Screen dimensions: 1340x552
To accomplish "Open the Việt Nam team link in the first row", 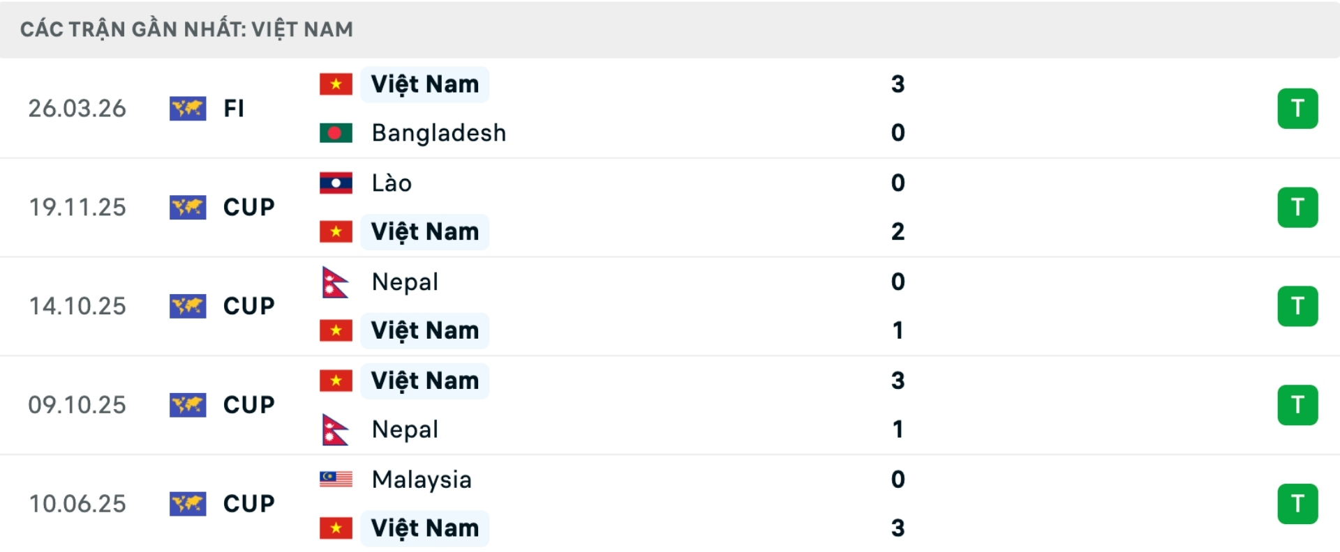I will (x=426, y=84).
